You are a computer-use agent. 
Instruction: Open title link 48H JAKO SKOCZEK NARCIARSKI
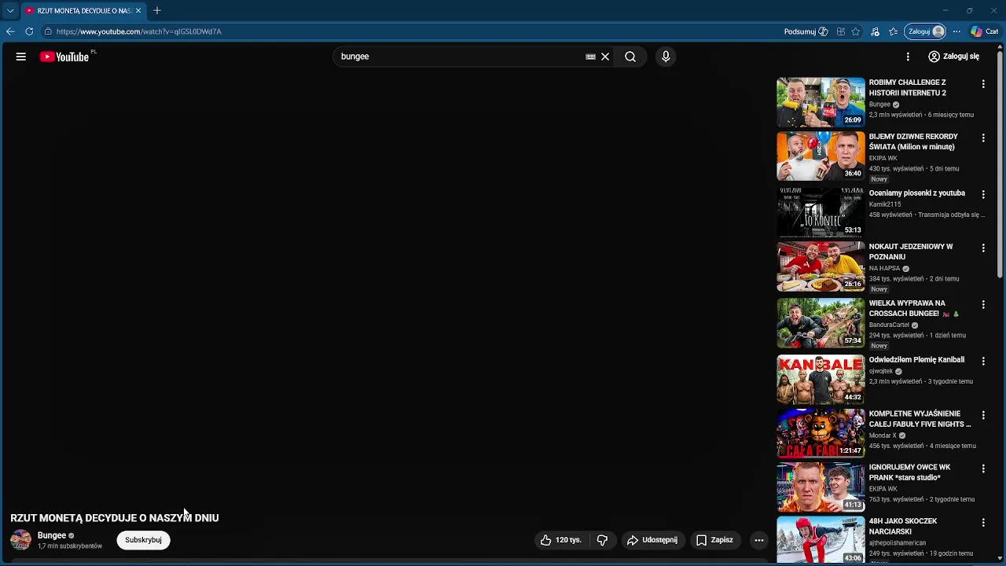click(902, 526)
